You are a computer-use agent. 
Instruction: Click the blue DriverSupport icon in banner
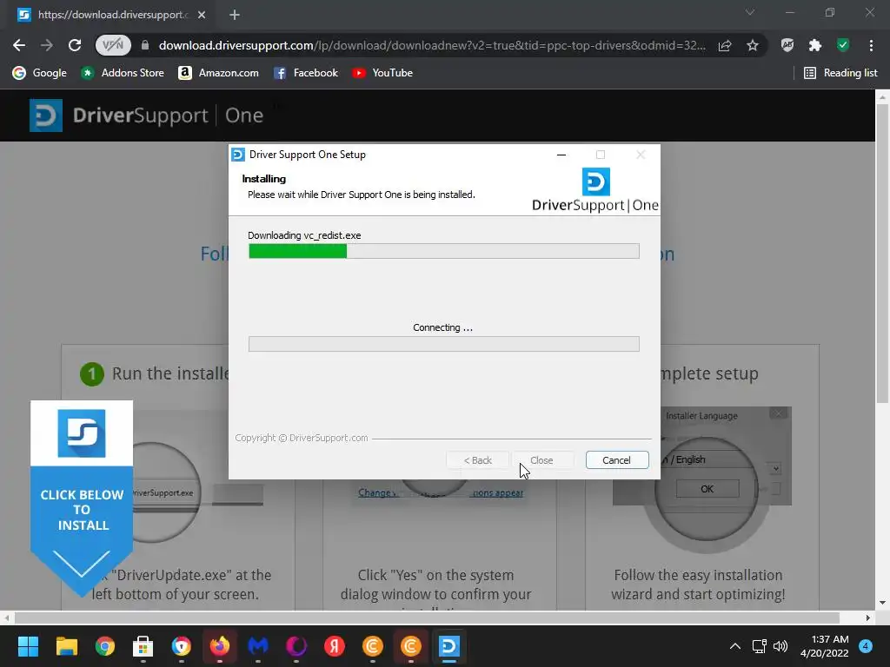[82, 433]
